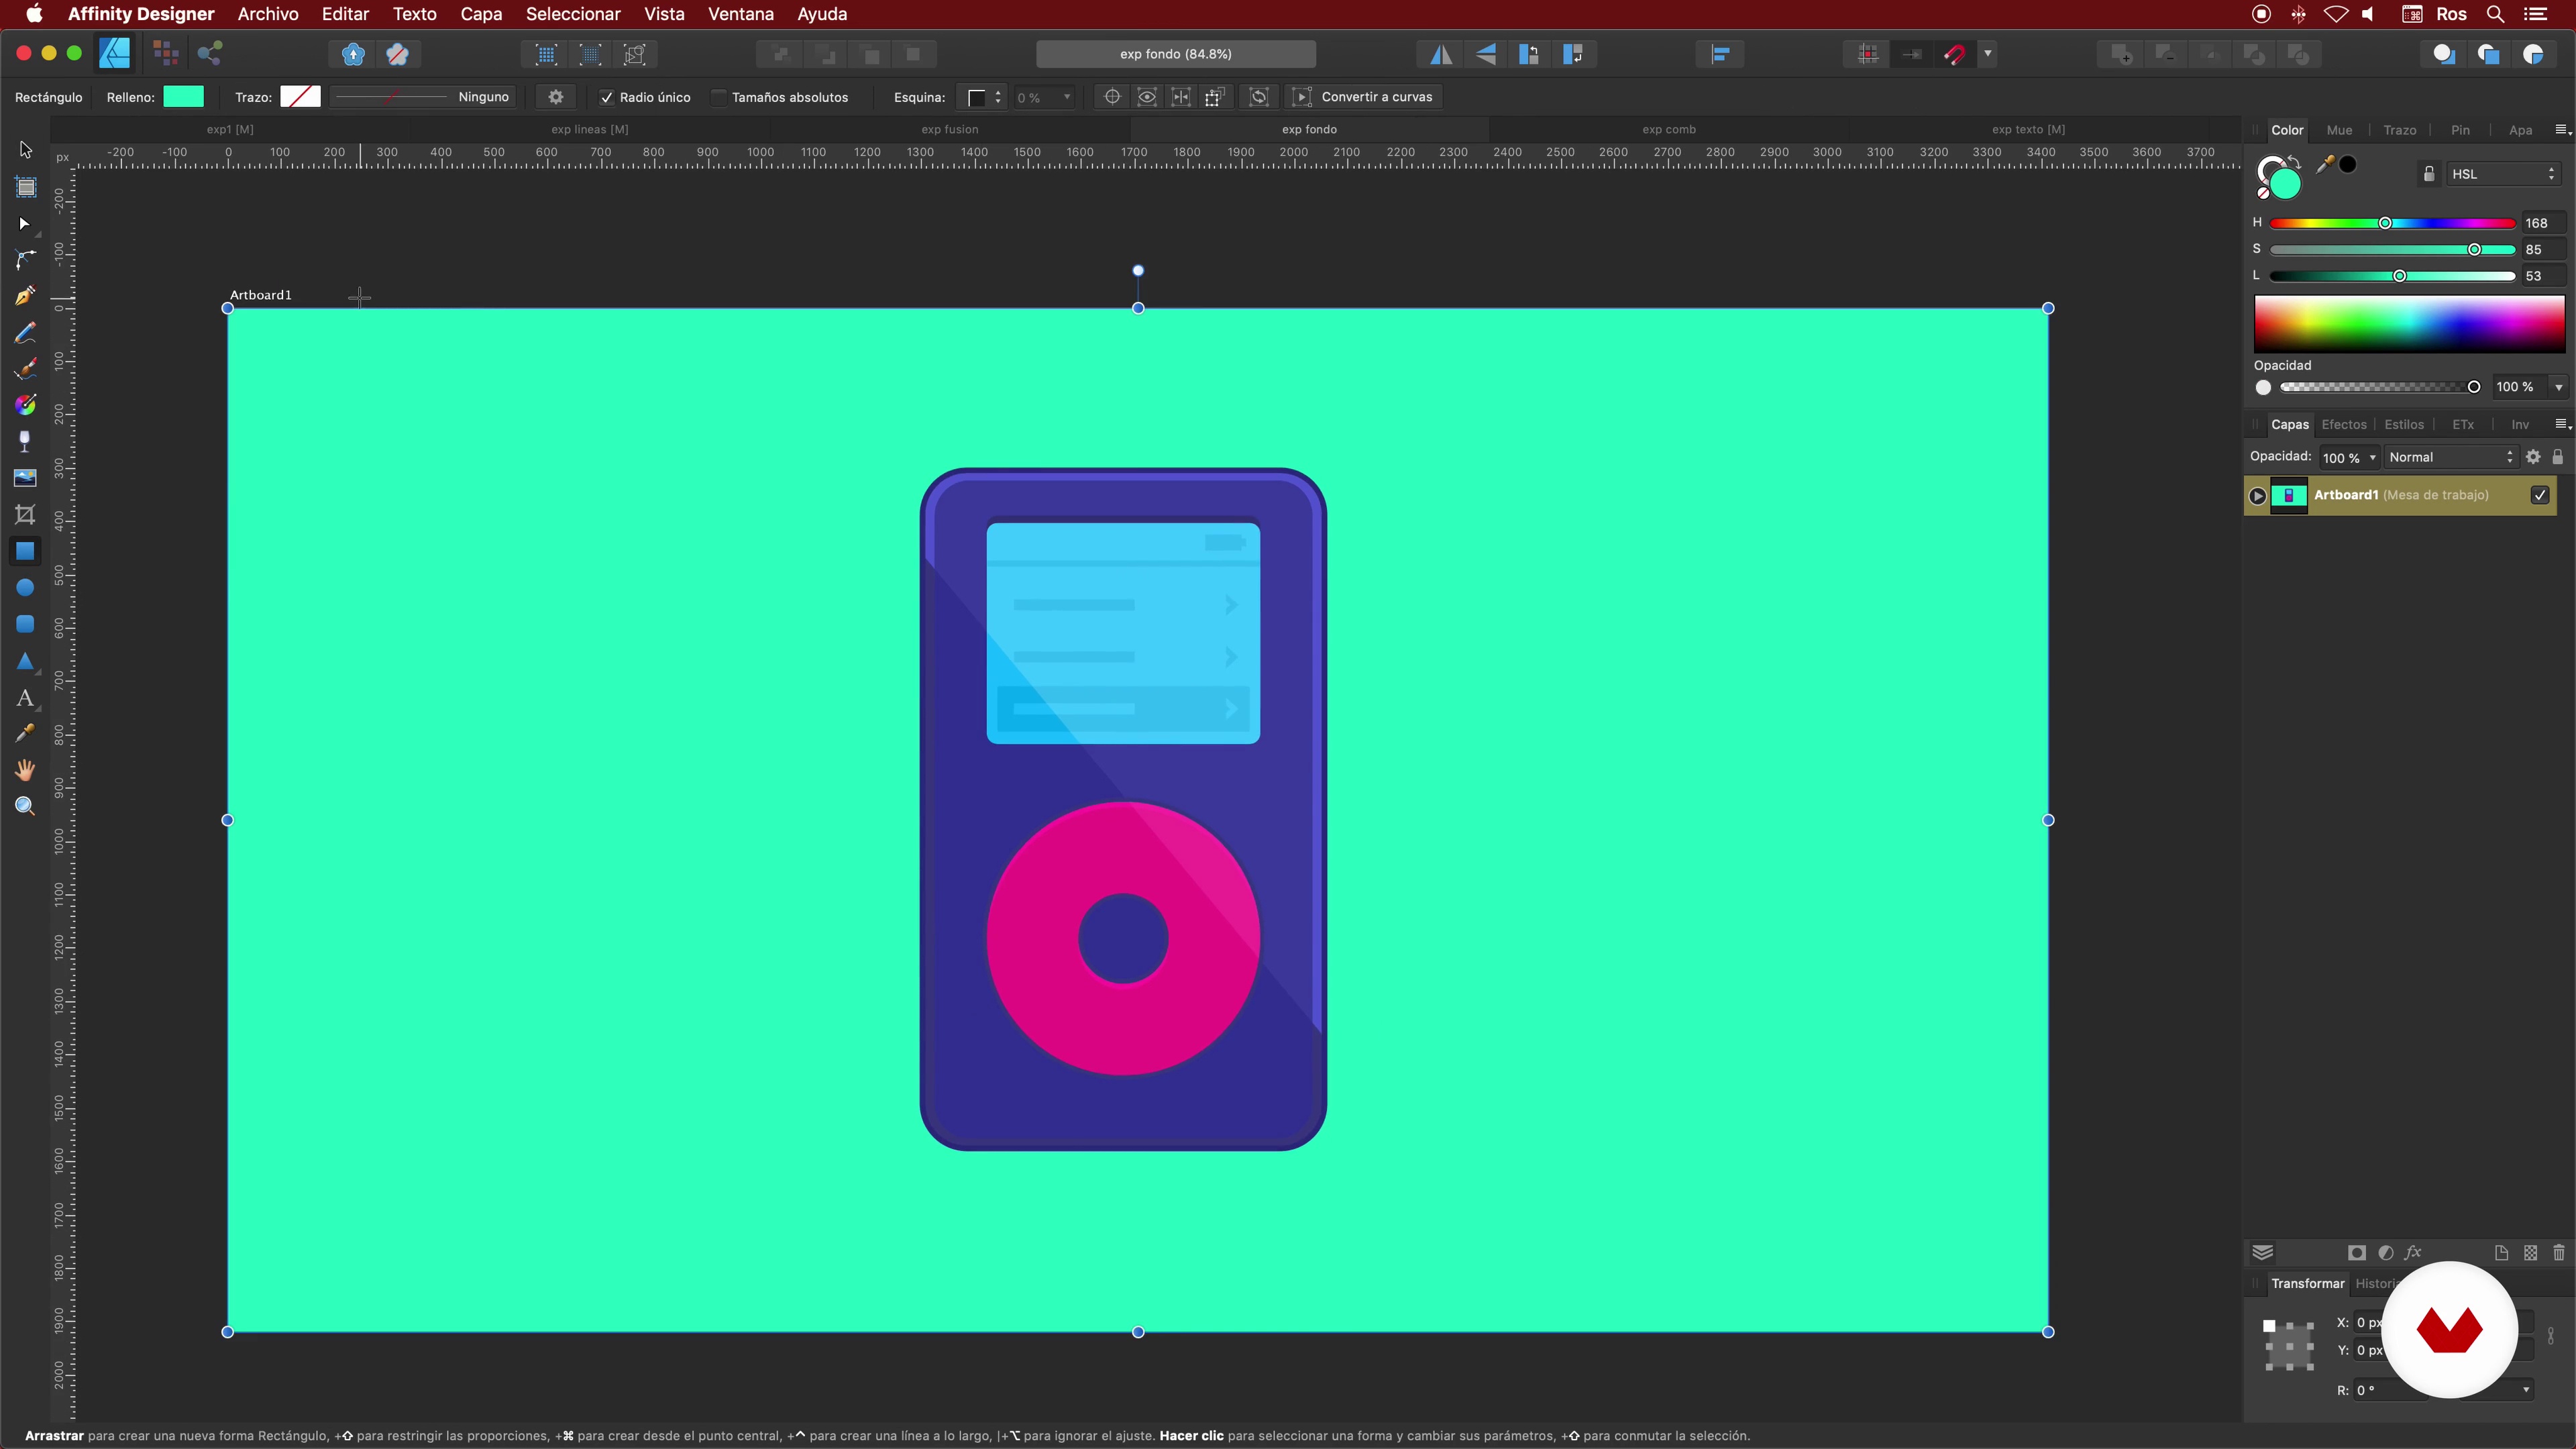The width and height of the screenshot is (2576, 1449).
Task: Click the Flip Horizontal toolbar icon
Action: [x=1441, y=54]
